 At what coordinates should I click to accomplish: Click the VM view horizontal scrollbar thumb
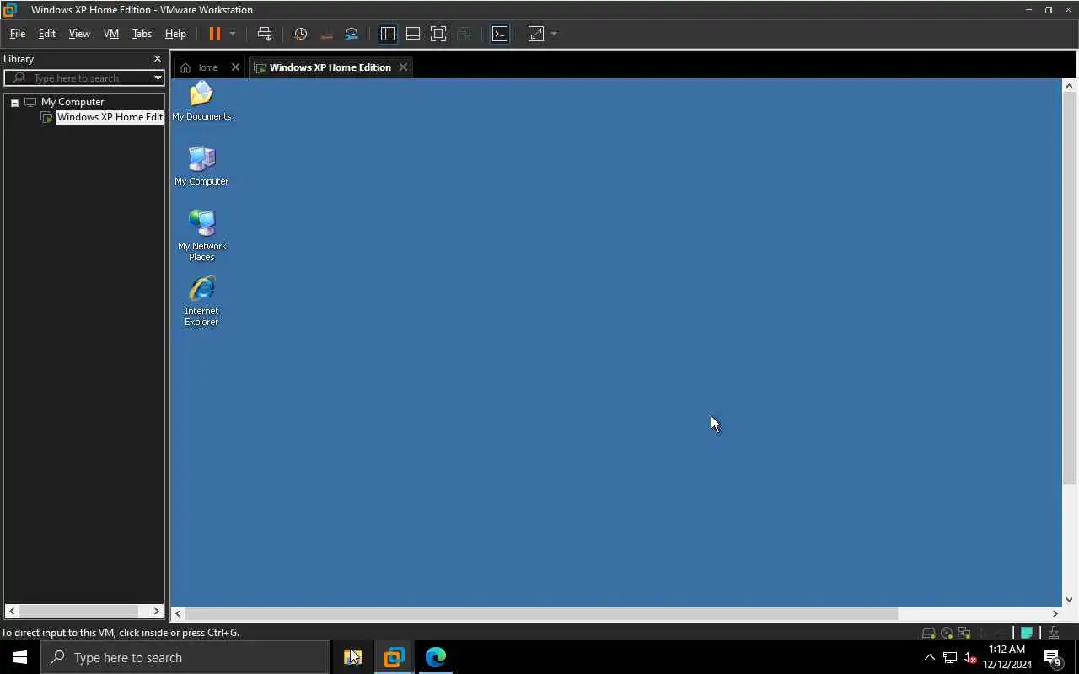point(542,613)
